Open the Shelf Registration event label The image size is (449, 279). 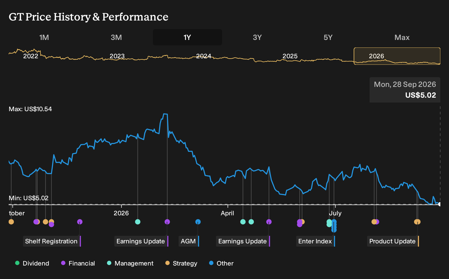click(x=52, y=241)
